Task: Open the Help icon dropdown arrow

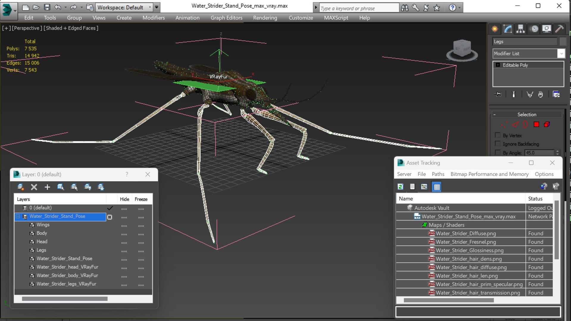Action: [459, 8]
